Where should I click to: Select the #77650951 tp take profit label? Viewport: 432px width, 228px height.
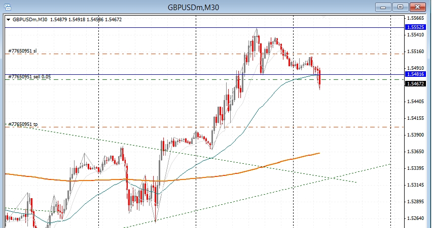point(23,124)
